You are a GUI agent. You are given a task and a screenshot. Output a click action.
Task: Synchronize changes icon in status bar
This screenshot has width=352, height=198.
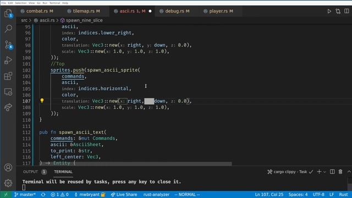43,195
